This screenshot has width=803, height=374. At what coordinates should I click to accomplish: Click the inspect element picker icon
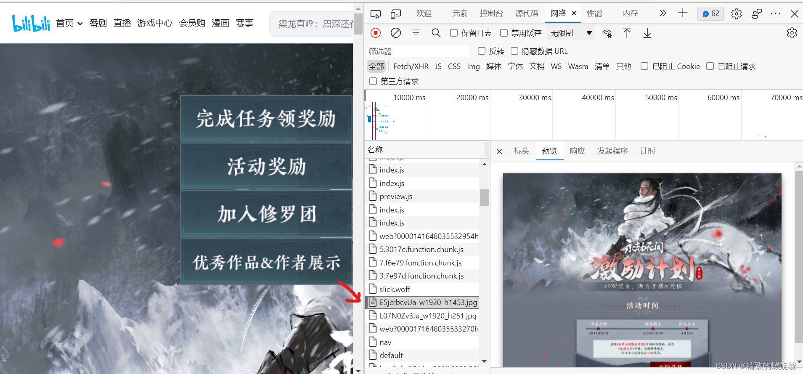coord(375,14)
